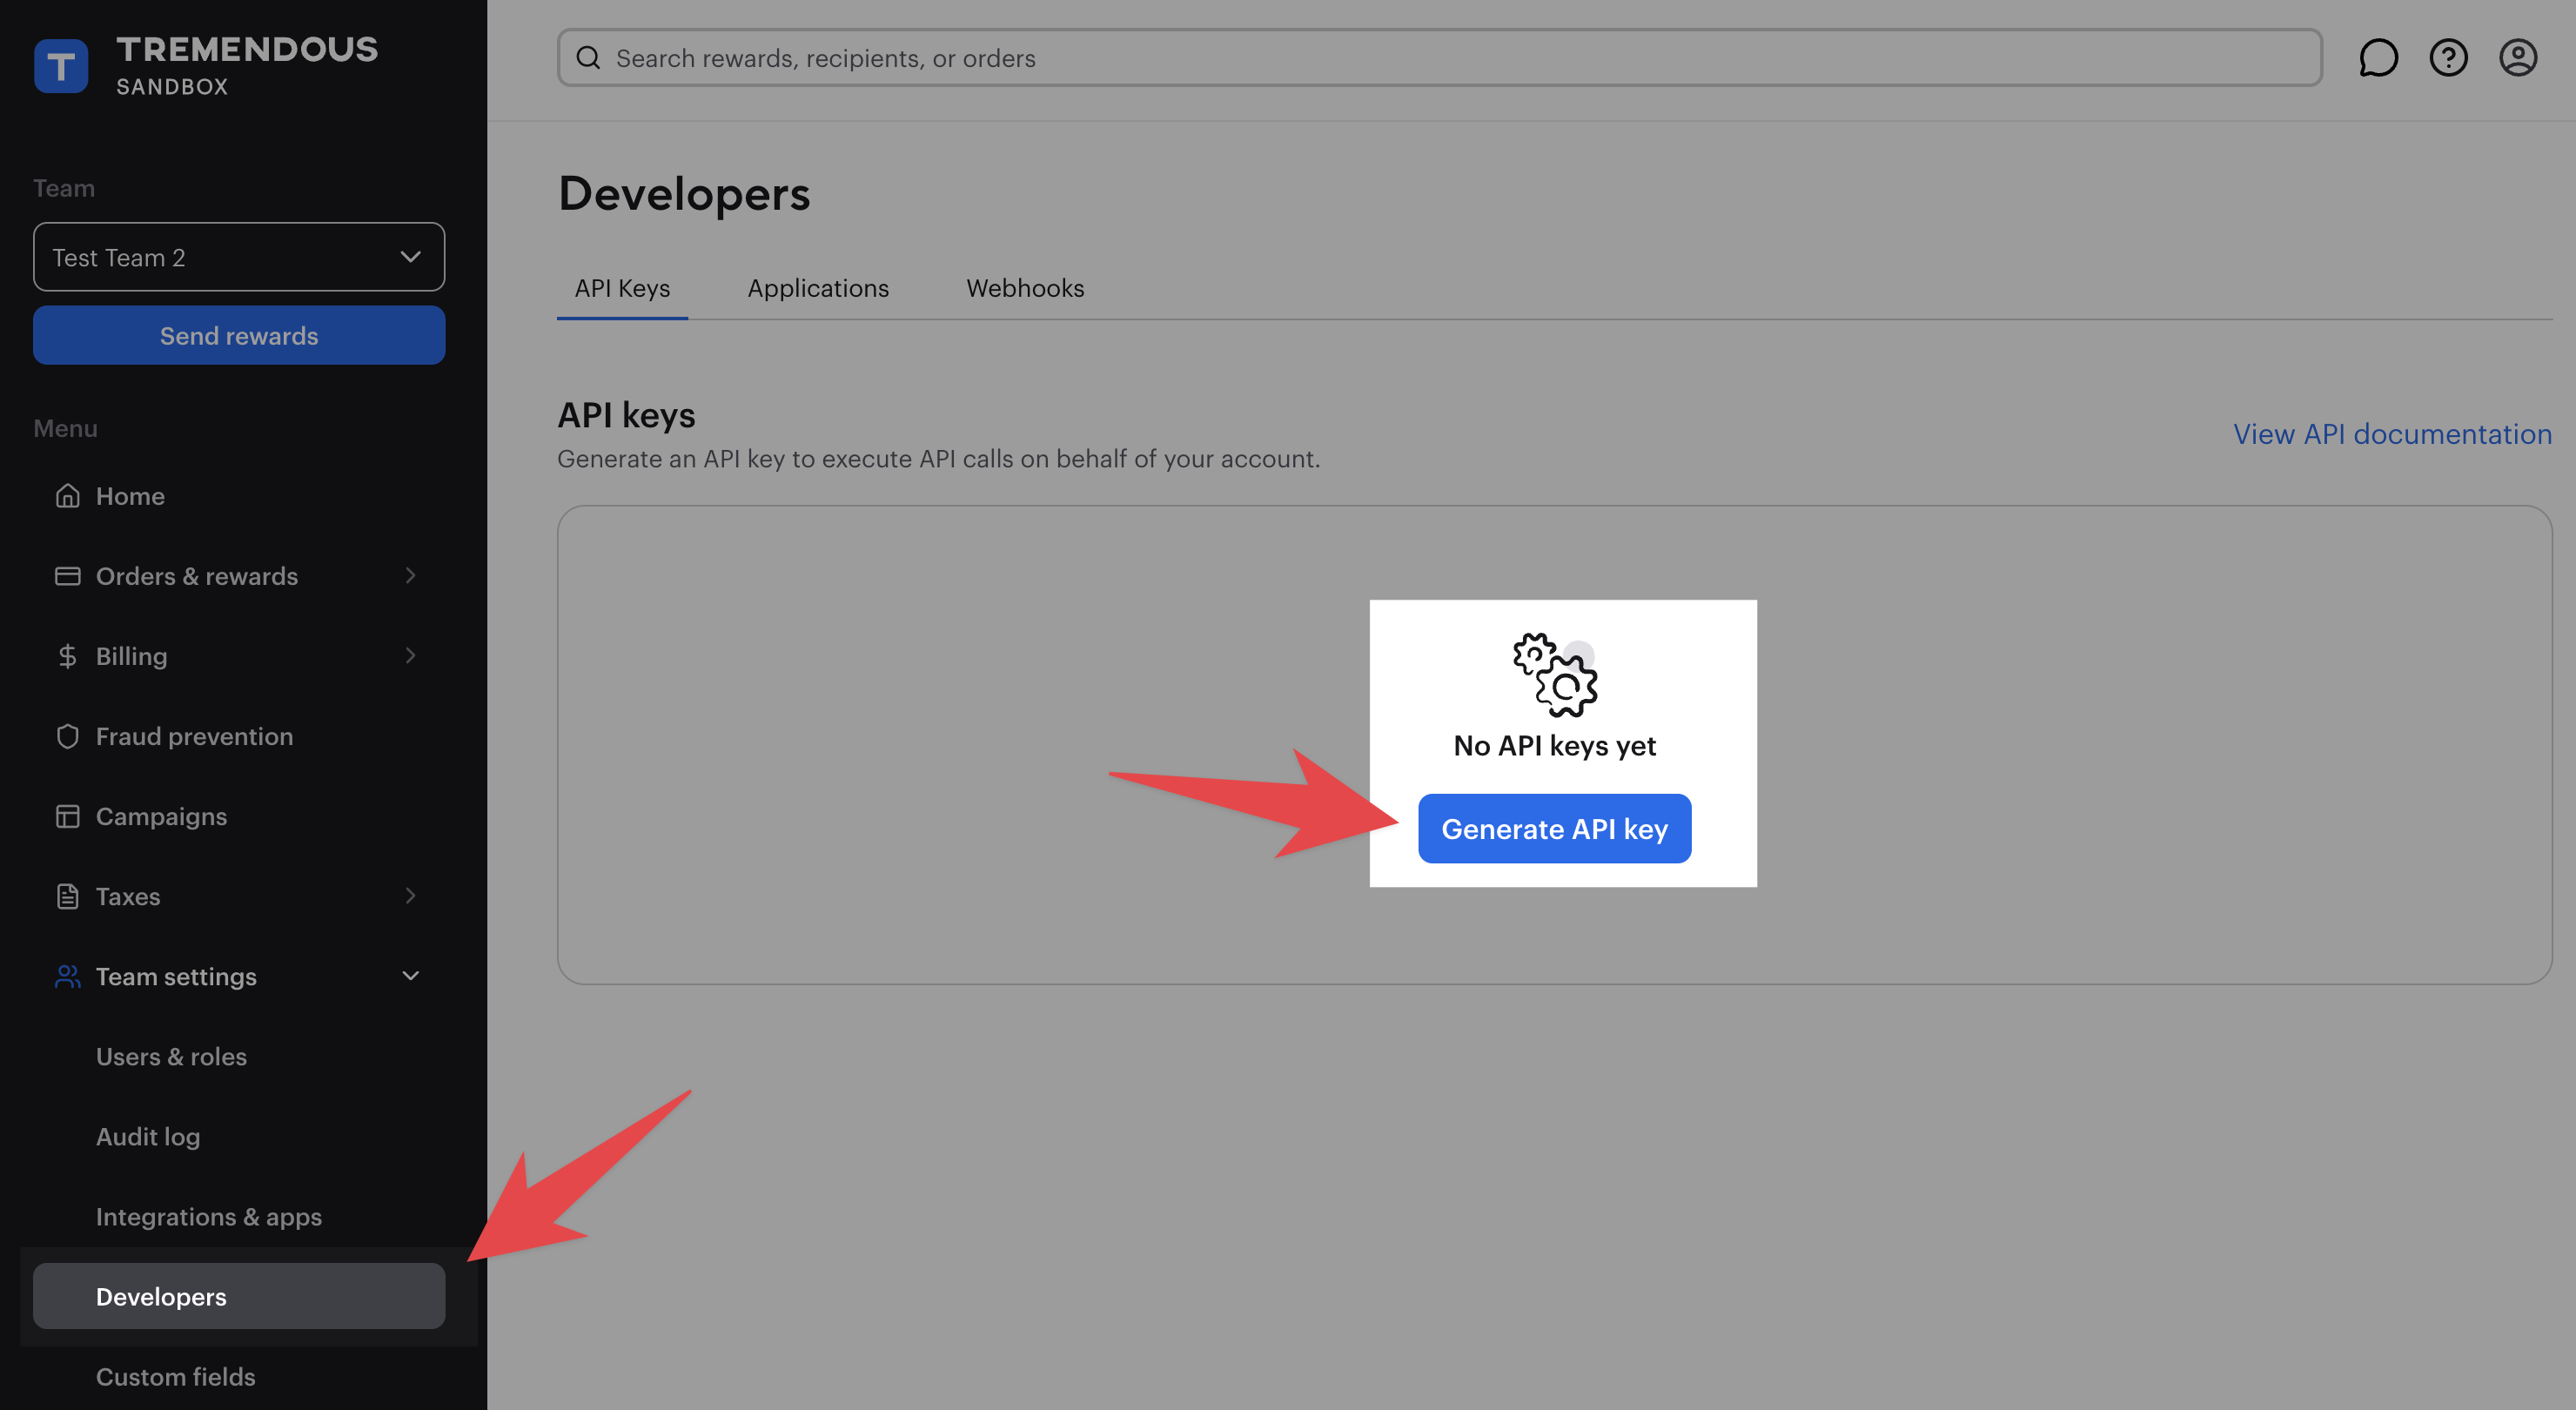The height and width of the screenshot is (1410, 2576).
Task: Switch to the Webhooks tab
Action: (x=1024, y=288)
